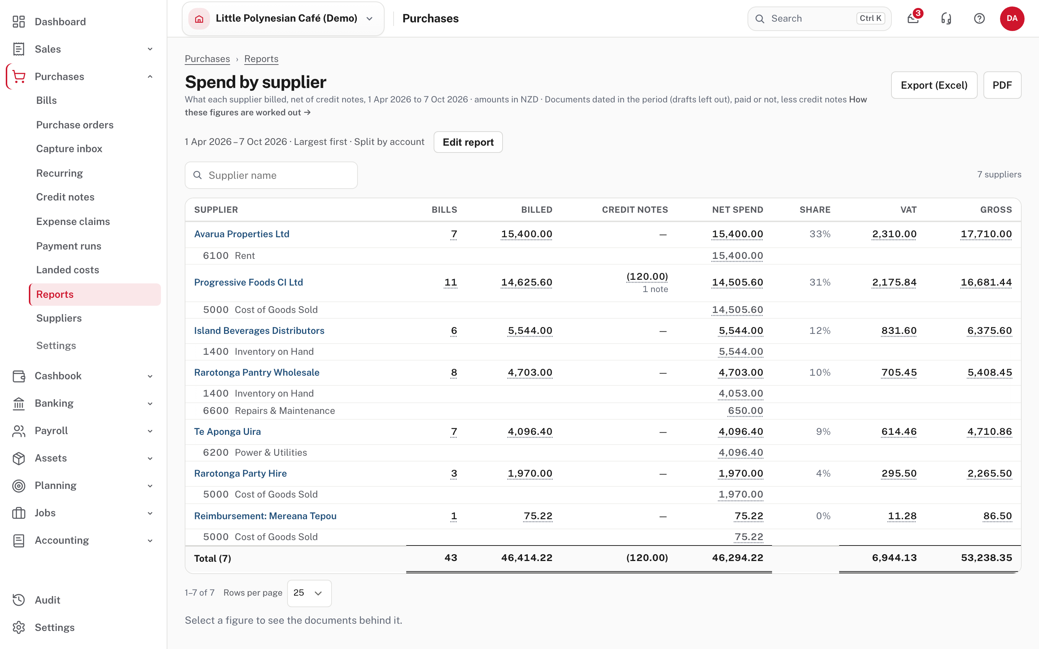The height and width of the screenshot is (649, 1039).
Task: Open Avarua Properties Ltd supplier link
Action: (x=242, y=234)
